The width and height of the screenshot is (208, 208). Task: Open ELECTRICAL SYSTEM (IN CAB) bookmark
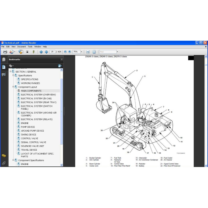(x=36, y=98)
